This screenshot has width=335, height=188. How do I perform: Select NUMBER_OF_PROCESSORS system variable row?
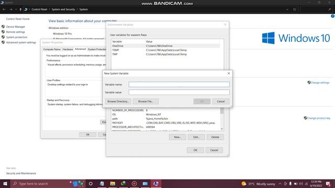click(166, 110)
